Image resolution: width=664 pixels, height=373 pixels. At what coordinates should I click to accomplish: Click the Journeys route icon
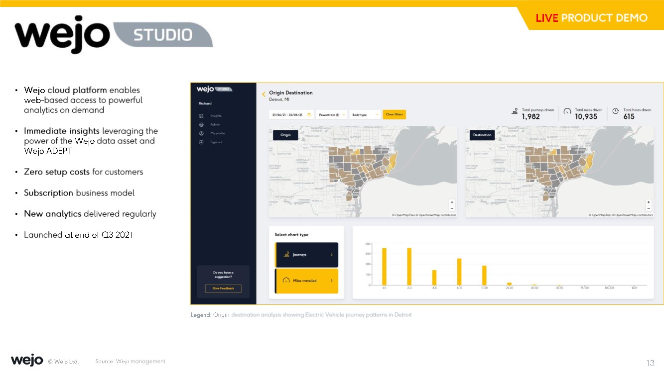tap(286, 254)
